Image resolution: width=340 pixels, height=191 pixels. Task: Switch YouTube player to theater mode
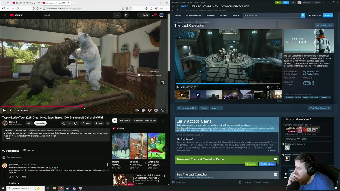[x=156, y=110]
